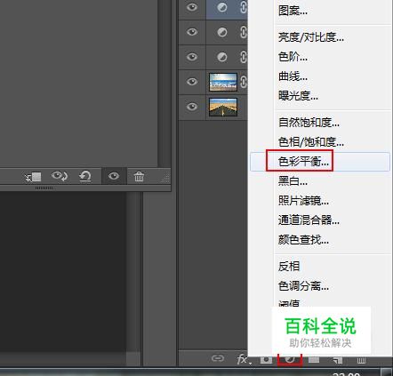Choose 自然饱和度... vibrance adjustment
This screenshot has height=376, width=393.
(x=309, y=122)
